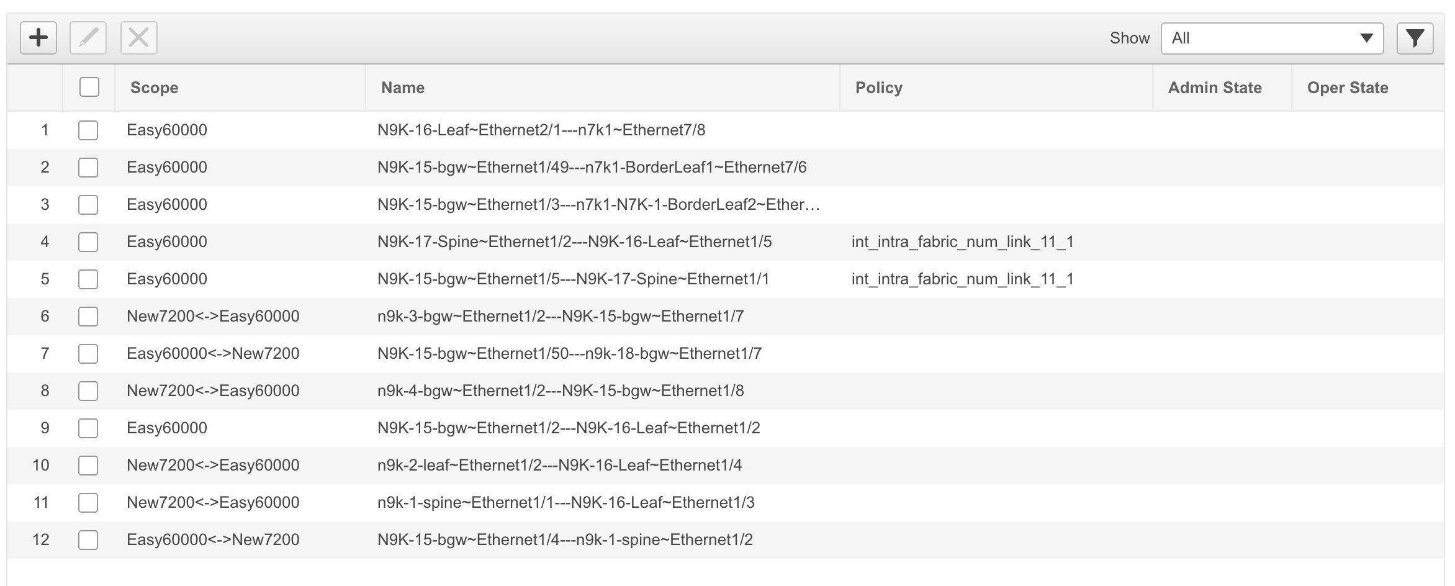Image resolution: width=1455 pixels, height=586 pixels.
Task: Click the Show dropdown arrow
Action: coord(1366,38)
